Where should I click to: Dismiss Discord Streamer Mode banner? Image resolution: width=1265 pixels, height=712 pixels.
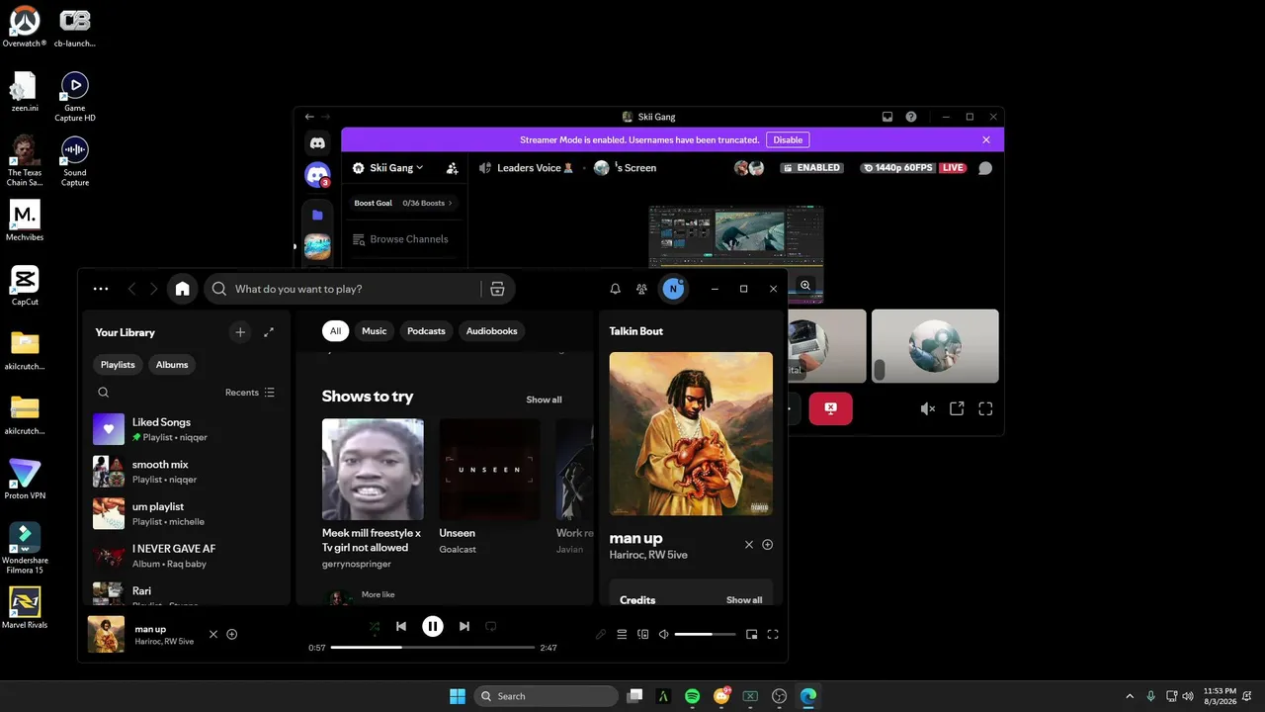click(986, 140)
